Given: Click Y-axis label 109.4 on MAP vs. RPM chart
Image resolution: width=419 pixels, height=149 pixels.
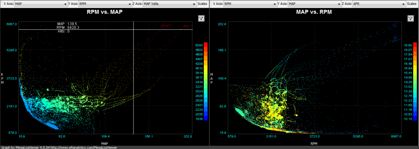Looking at the screenshot, I should point(222,79).
